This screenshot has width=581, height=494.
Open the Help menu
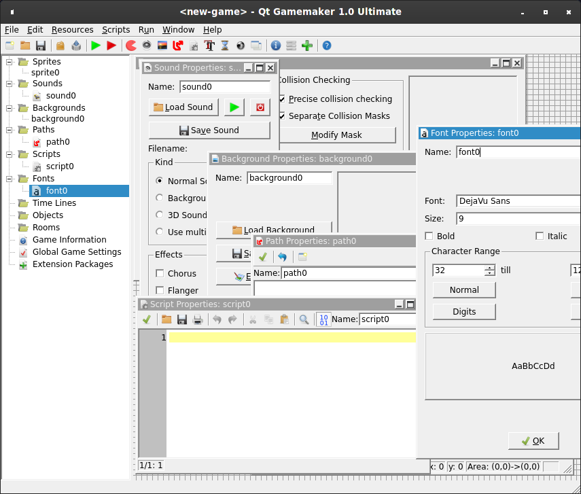tap(212, 30)
